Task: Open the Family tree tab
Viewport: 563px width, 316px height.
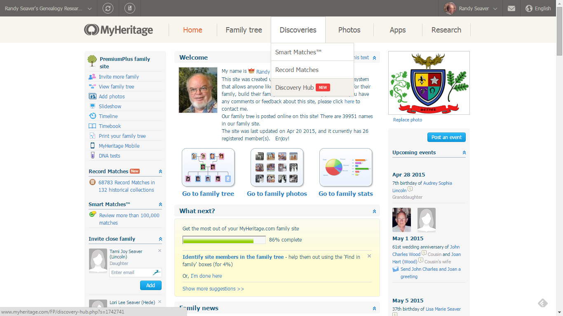Action: [x=244, y=30]
